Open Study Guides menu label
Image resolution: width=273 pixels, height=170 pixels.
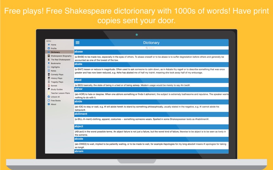[x=57, y=89]
